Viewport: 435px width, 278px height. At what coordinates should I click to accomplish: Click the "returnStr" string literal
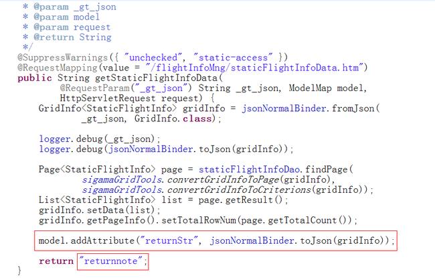pos(169,240)
